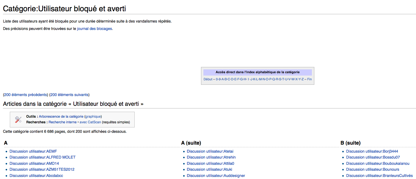Open the graphique category tree link

(x=93, y=116)
